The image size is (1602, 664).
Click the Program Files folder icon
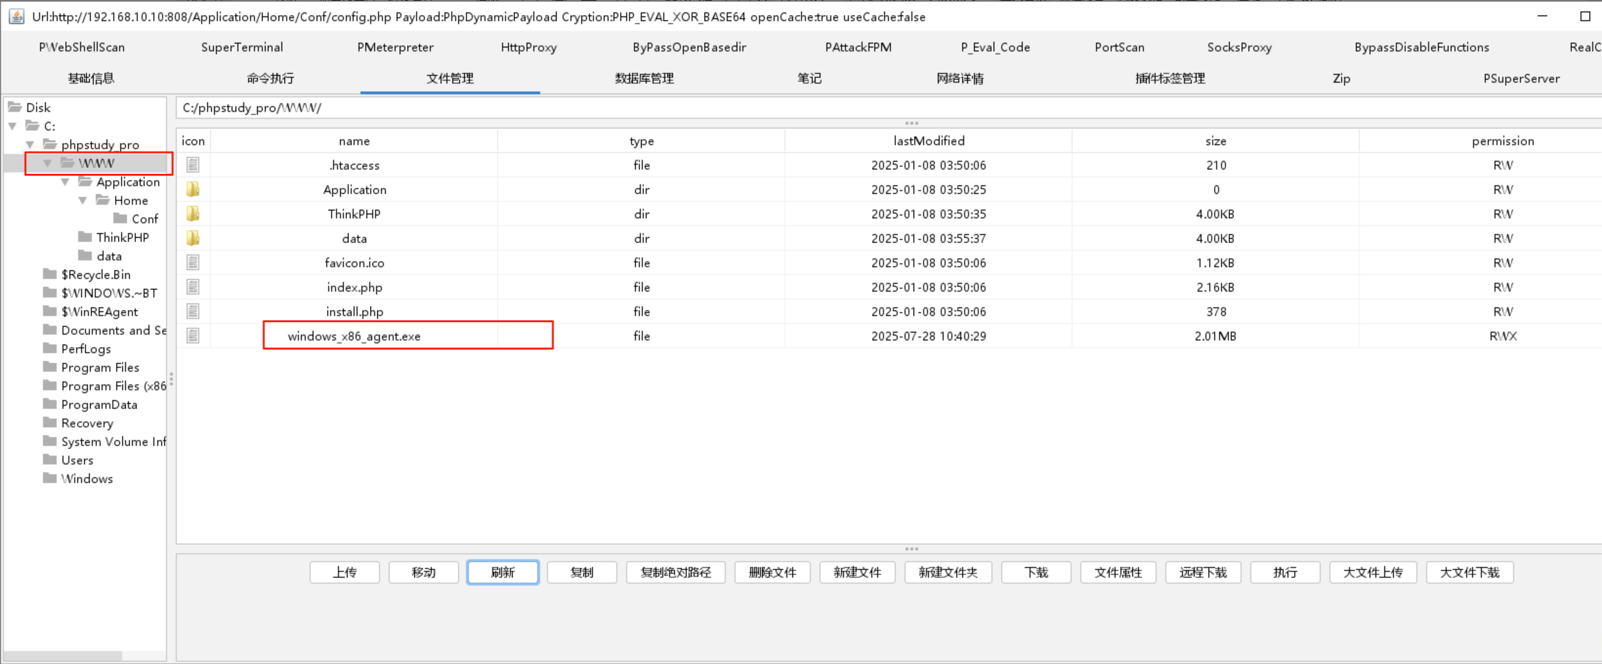[49, 367]
